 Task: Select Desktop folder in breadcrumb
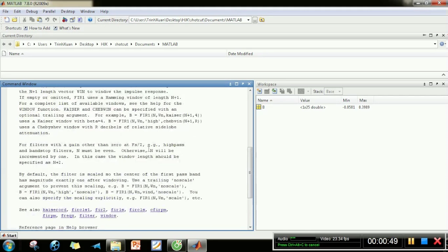(86, 44)
